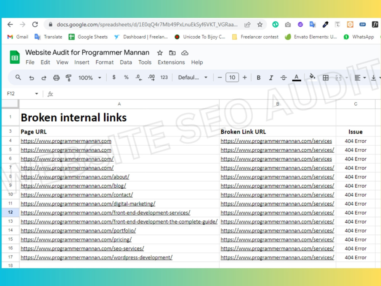
Task: Open the Extensions menu
Action: [x=171, y=62]
